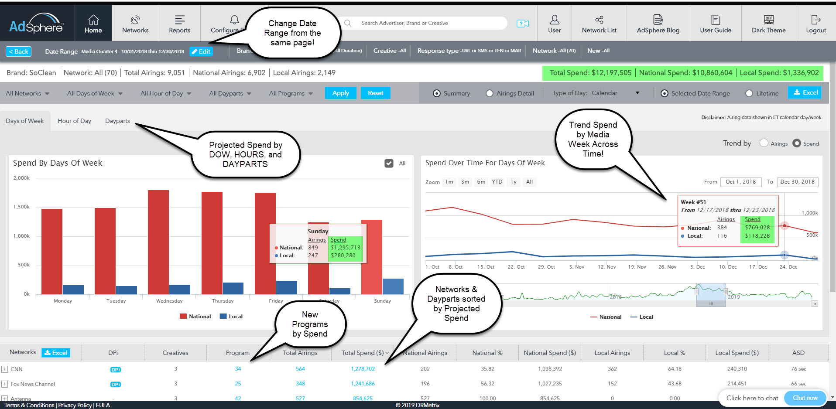Select the Airings Detail radio button
This screenshot has width=836, height=409.
click(490, 93)
